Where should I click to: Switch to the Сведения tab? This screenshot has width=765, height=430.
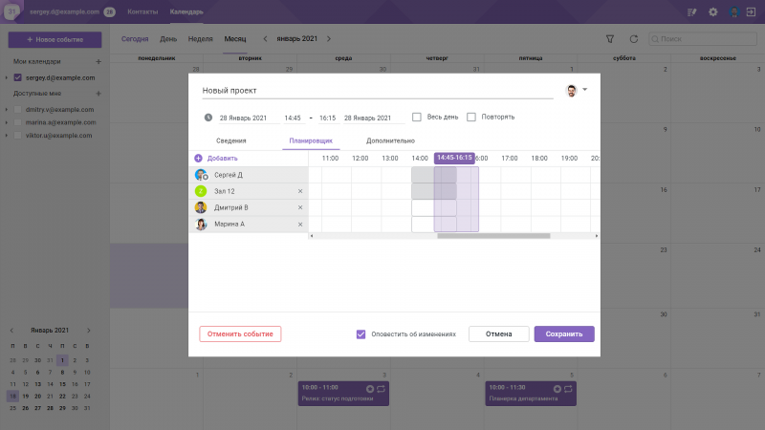pos(230,140)
